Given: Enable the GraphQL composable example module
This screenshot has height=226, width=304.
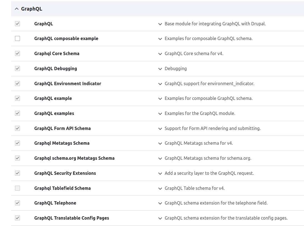Looking at the screenshot, I should tap(17, 38).
